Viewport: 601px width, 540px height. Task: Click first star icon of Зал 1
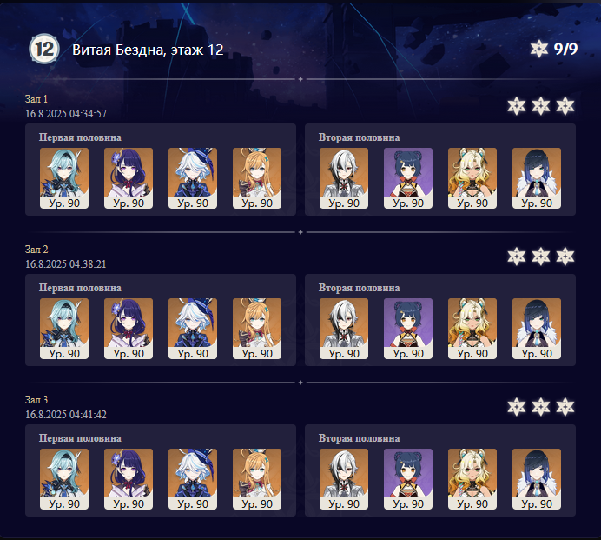(516, 106)
